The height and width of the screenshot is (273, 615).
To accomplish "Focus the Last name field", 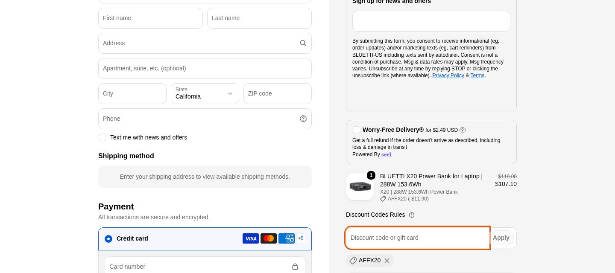I will click(x=259, y=18).
